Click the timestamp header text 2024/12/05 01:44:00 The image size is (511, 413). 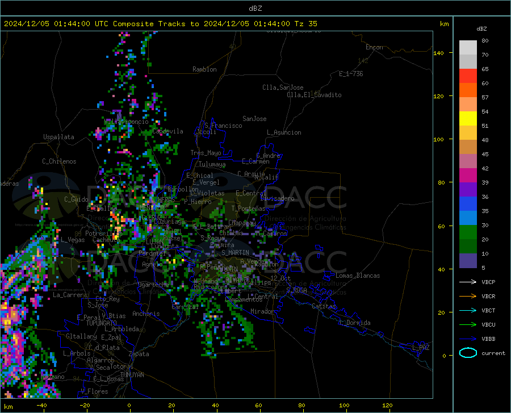[47, 24]
